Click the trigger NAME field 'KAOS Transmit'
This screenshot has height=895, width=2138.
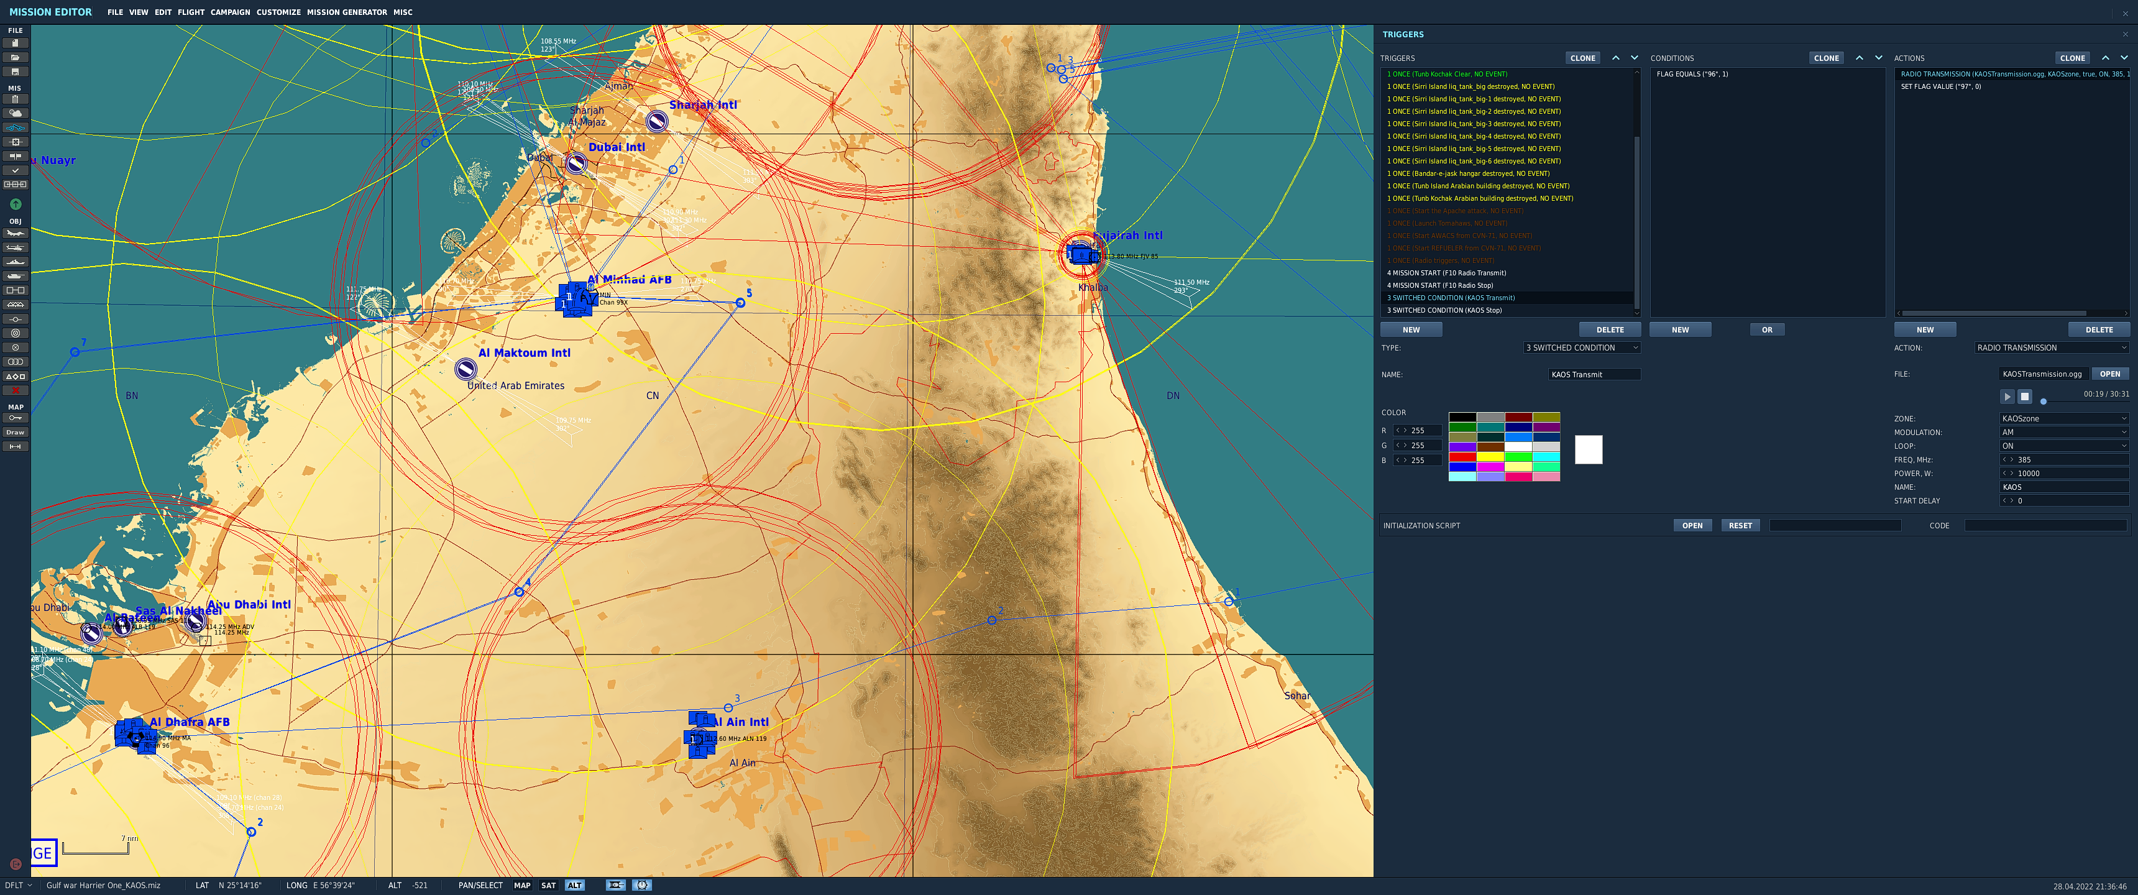[1594, 374]
